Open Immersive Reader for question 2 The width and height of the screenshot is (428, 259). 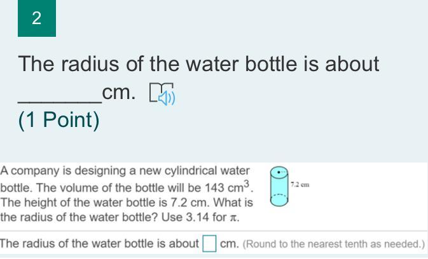pos(162,94)
